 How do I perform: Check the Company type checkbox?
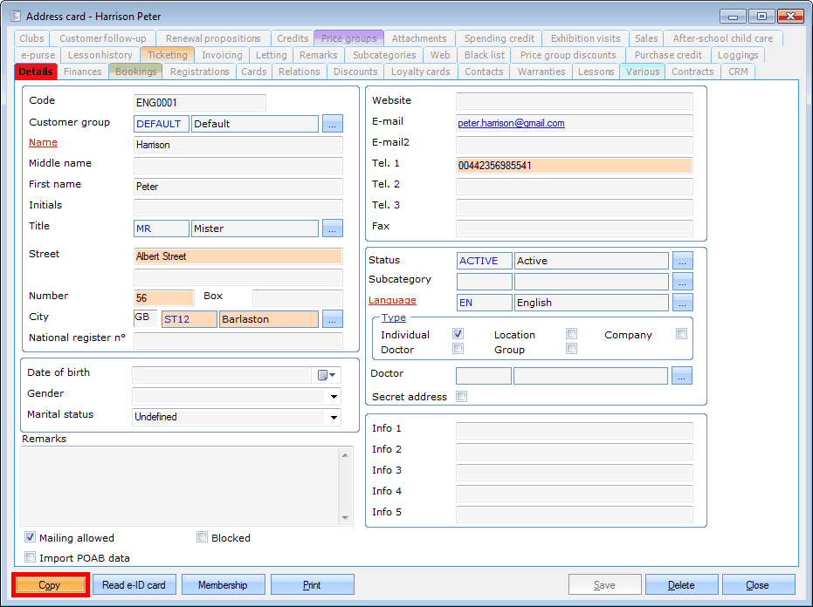coord(681,334)
